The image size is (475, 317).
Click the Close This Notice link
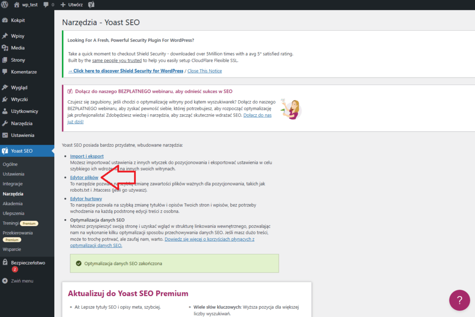205,71
